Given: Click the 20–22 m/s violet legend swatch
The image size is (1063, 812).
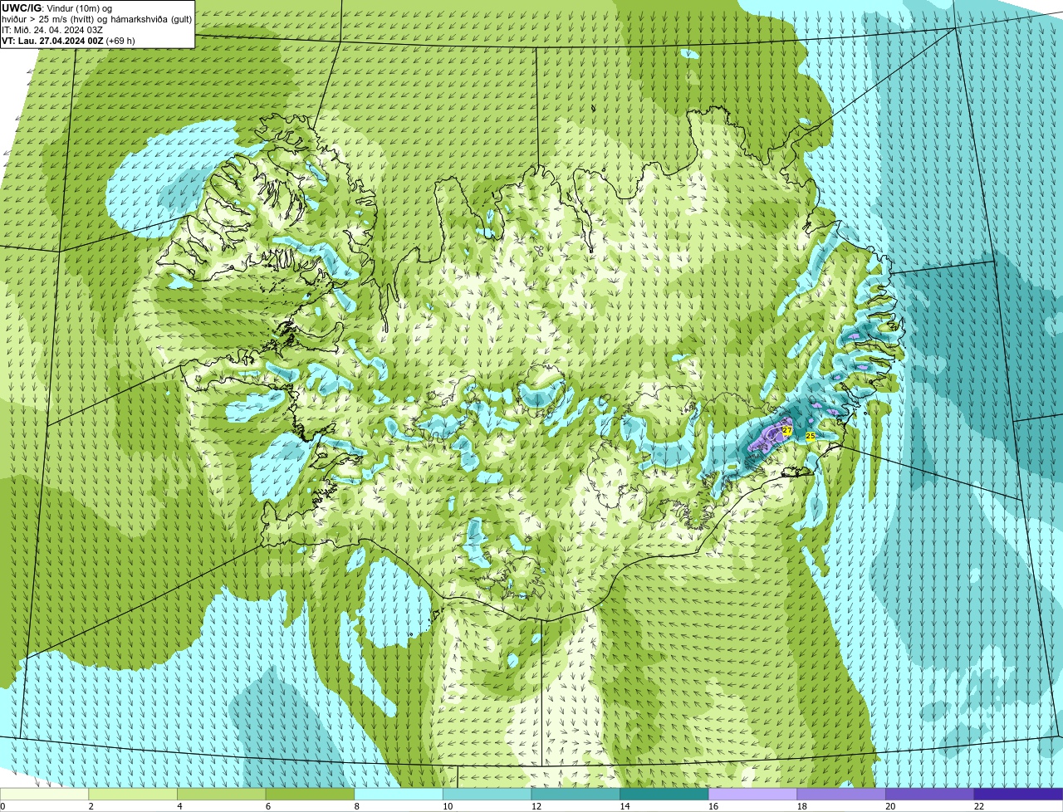Looking at the screenshot, I should 930,794.
